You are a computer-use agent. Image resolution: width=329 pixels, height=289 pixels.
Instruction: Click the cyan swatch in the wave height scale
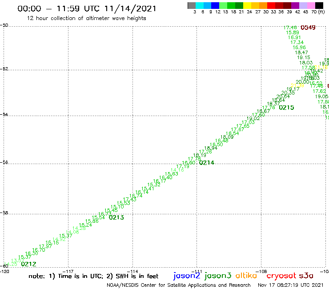(x=200, y=5)
